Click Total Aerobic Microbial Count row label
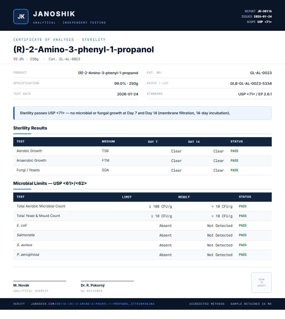The width and height of the screenshot is (285, 319). [41, 206]
